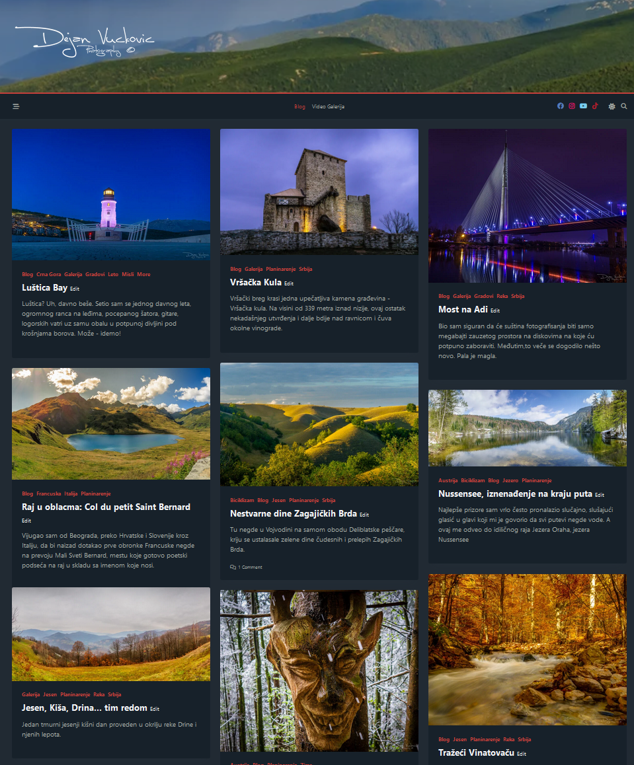Open the Video Galerija menu item
The image size is (634, 765).
point(329,106)
